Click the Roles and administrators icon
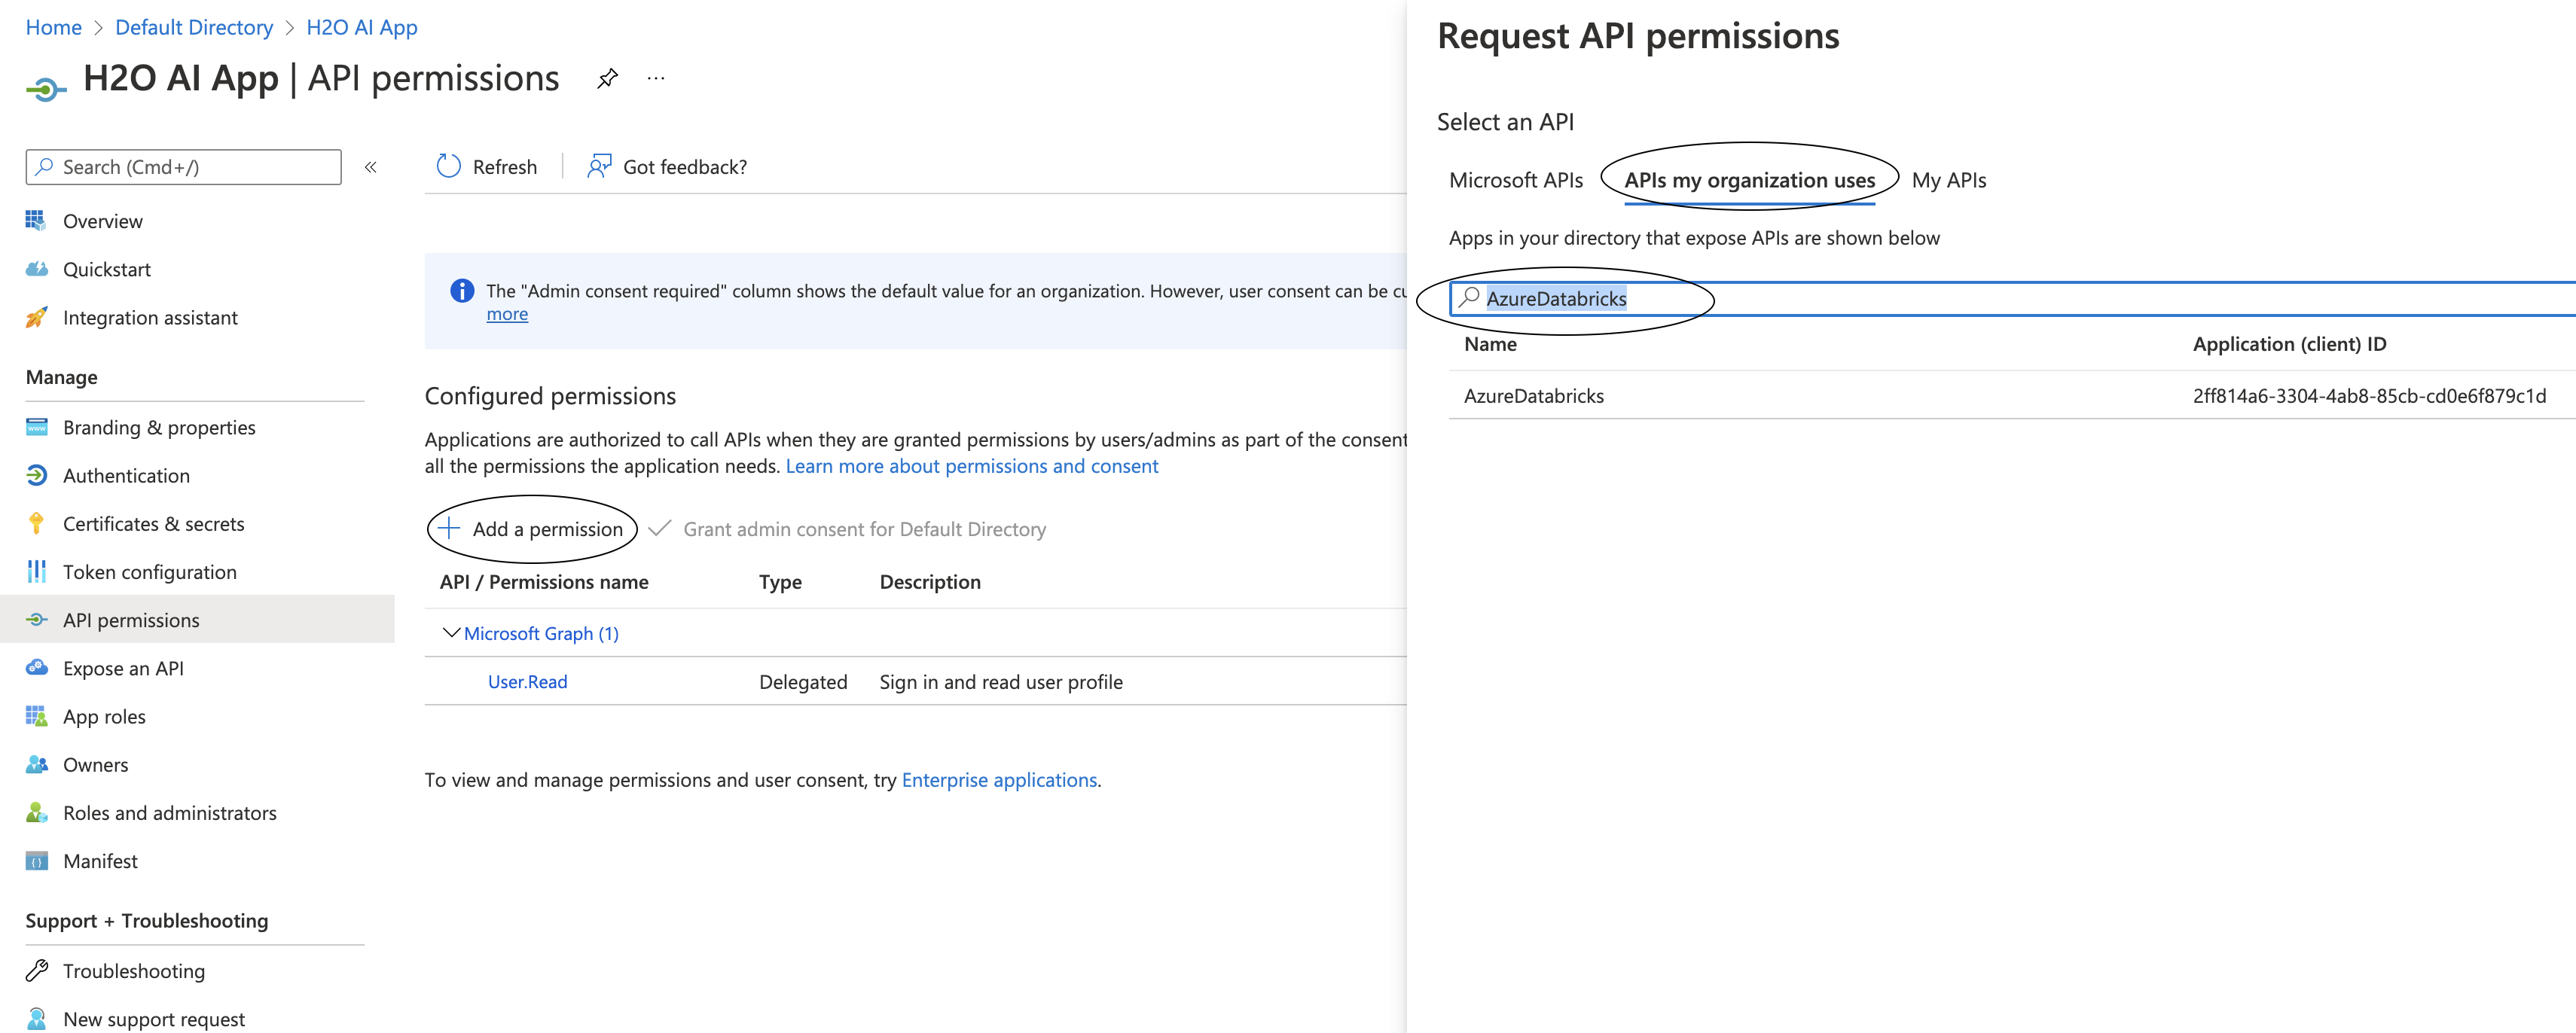Screen dimensions: 2576x1033 [x=36, y=812]
